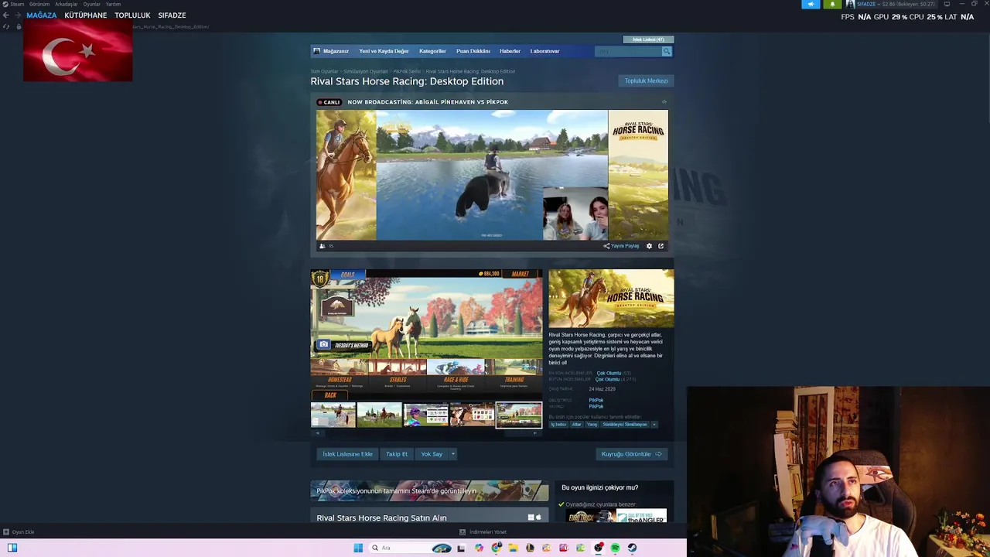The width and height of the screenshot is (990, 557).
Task: Open the Yardım menu
Action: (113, 4)
